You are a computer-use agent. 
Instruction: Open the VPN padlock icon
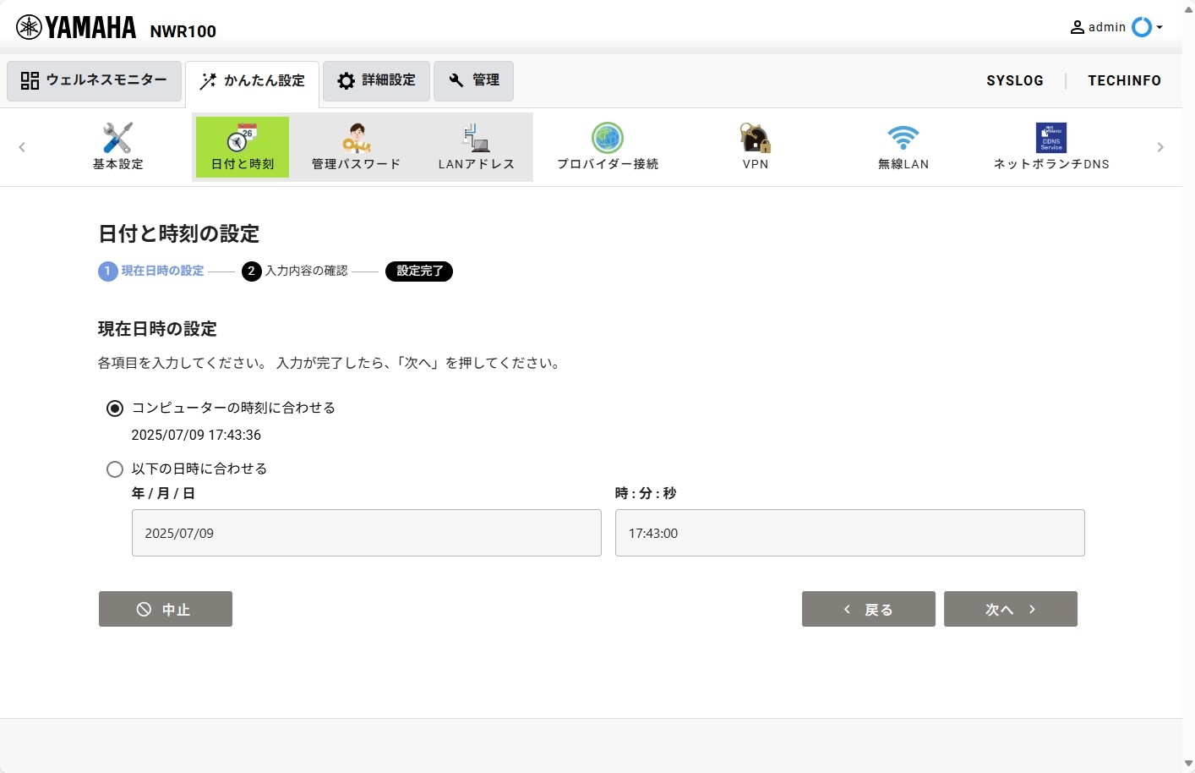pyautogui.click(x=755, y=139)
